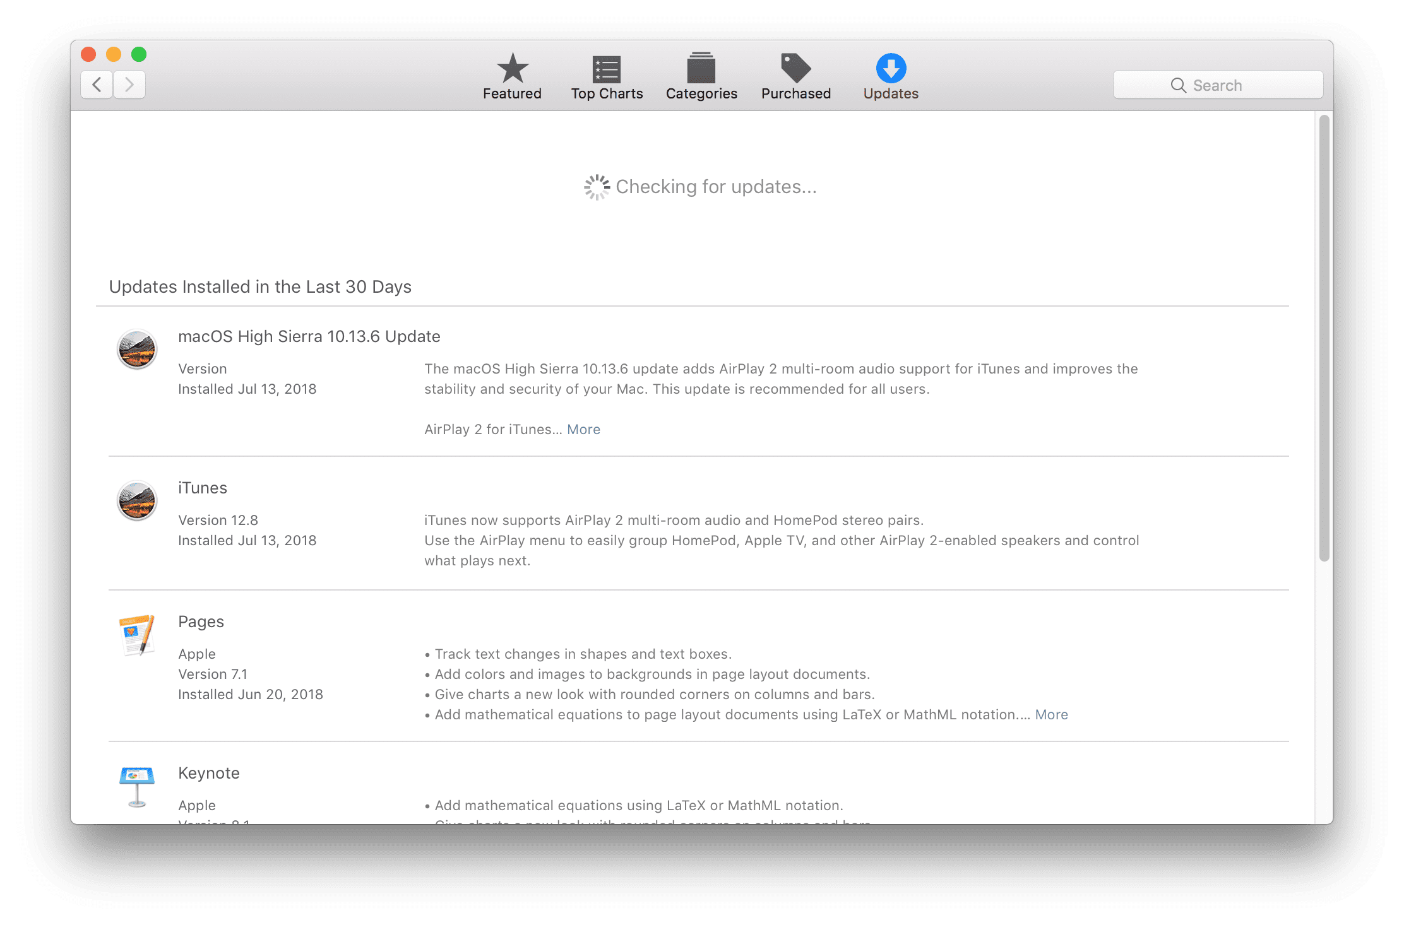Click the vertical scrollbar thumb
This screenshot has width=1404, height=925.
[1324, 338]
